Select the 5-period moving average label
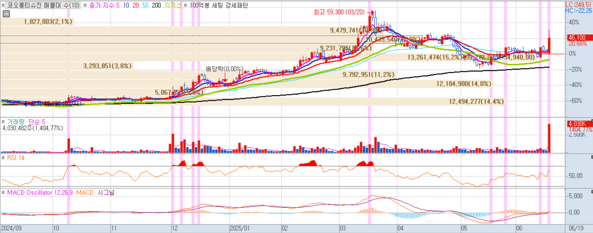Image resolution: width=593 pixels, height=233 pixels. pyautogui.click(x=118, y=5)
